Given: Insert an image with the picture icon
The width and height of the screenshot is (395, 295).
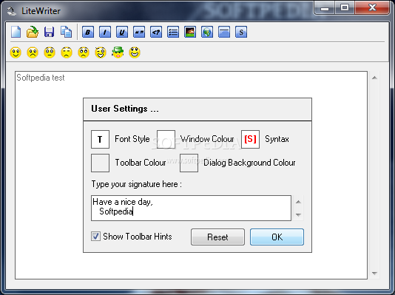Looking at the screenshot, I should pos(190,32).
